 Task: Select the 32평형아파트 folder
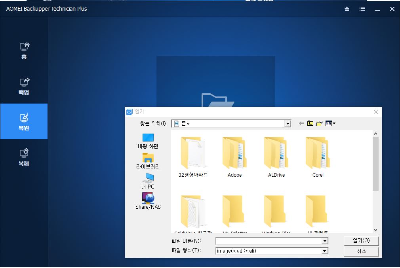(193, 157)
